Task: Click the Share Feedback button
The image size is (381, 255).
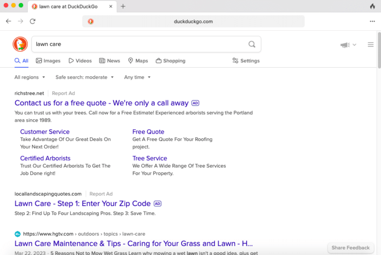Action: click(351, 248)
